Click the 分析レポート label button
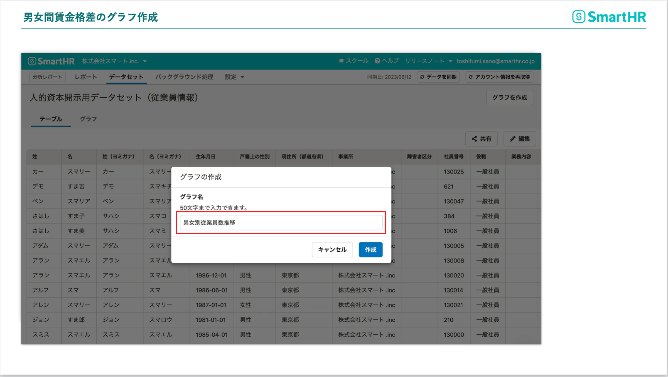The height and width of the screenshot is (377, 668). pos(47,77)
